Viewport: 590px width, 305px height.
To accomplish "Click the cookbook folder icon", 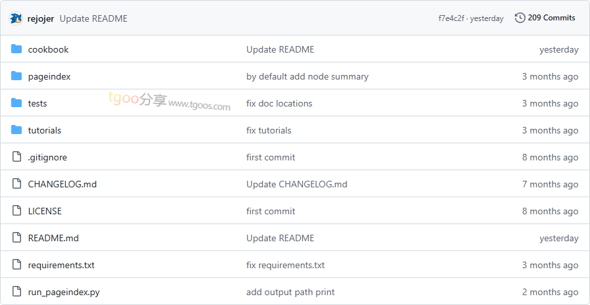I will tap(16, 49).
